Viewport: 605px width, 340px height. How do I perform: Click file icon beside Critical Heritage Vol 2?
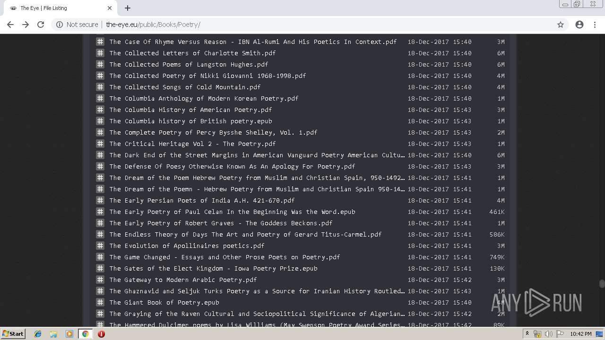(x=100, y=144)
